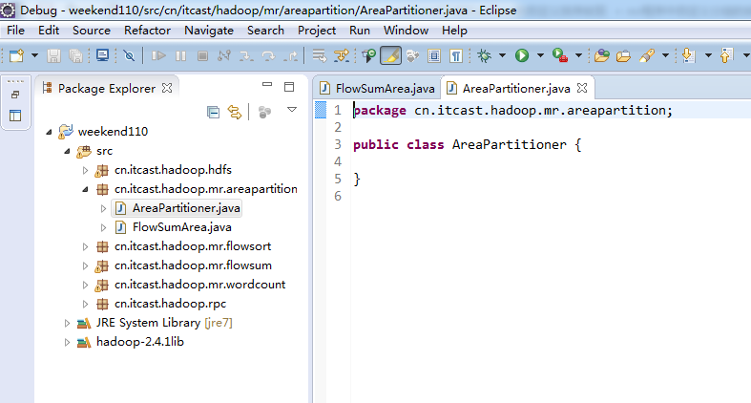The image size is (751, 403).
Task: Expand the cn.itcast.hadoop.mr.flowsort package
Action: [x=85, y=246]
